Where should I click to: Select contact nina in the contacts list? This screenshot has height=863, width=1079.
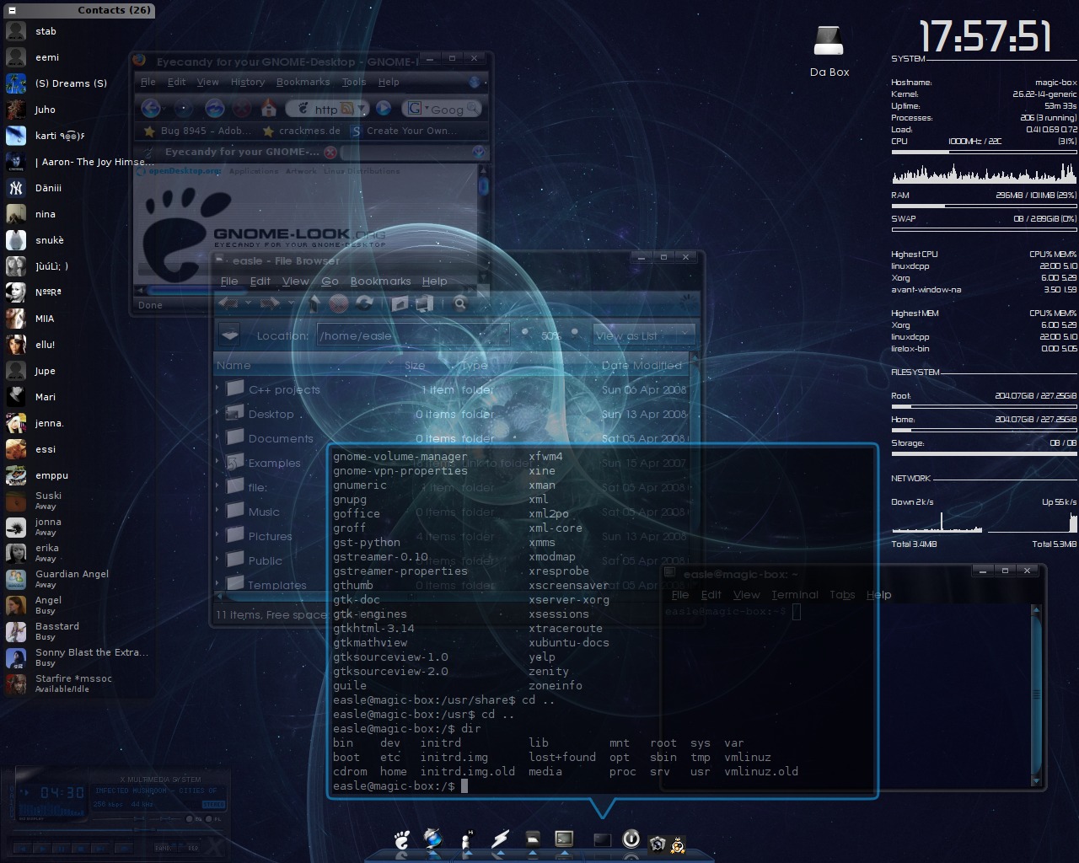pyautogui.click(x=78, y=214)
